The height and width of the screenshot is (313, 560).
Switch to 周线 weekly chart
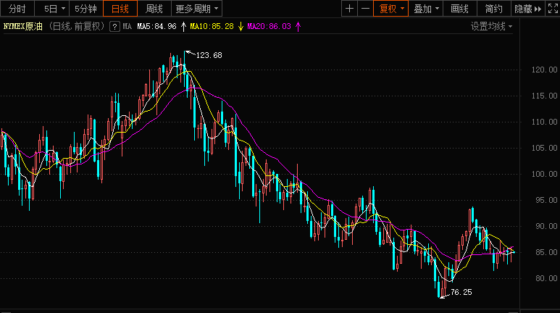(x=154, y=9)
